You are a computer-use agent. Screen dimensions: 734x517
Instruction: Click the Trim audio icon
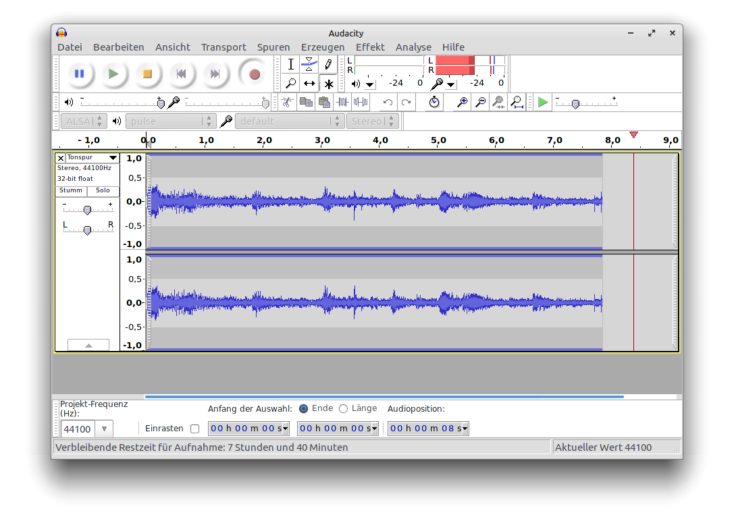click(342, 102)
